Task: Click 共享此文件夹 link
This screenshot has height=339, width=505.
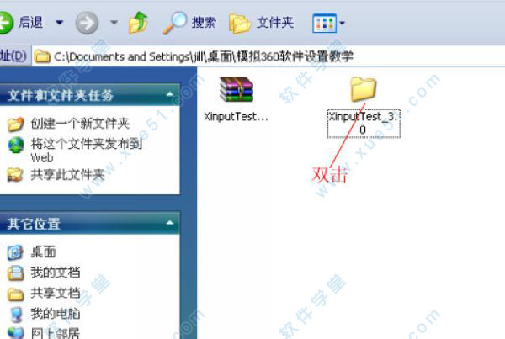Action: [x=67, y=175]
